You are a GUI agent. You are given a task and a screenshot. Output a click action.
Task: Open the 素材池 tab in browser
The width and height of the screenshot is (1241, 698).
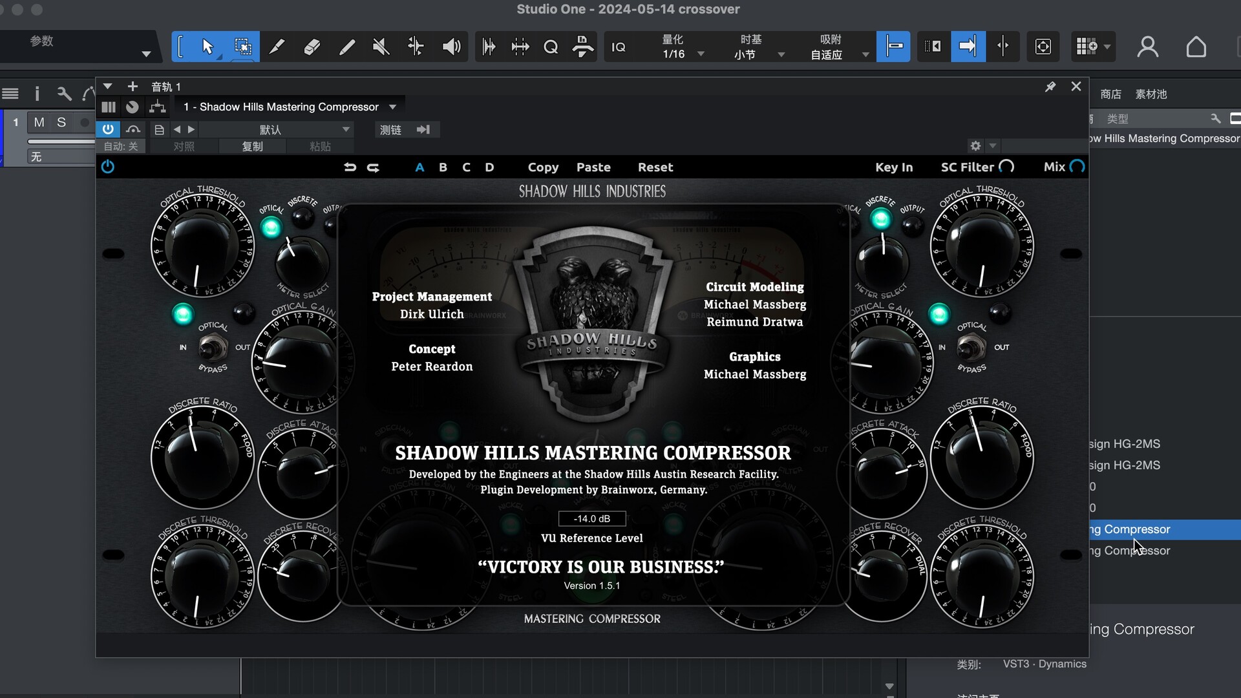point(1151,94)
